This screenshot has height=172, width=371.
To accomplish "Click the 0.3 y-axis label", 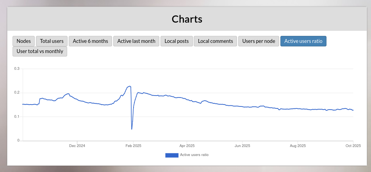I will click(x=17, y=69).
